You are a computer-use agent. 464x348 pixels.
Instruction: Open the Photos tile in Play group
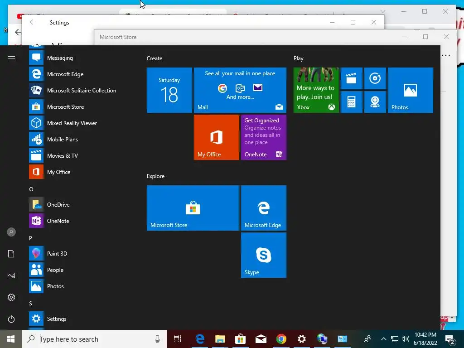pyautogui.click(x=411, y=90)
